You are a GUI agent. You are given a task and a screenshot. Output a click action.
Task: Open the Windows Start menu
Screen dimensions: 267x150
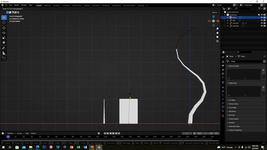3,147
